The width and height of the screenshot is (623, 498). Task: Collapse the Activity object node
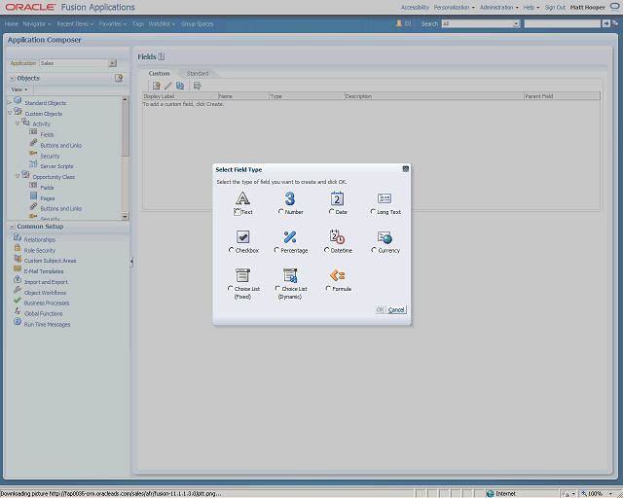tap(18, 124)
